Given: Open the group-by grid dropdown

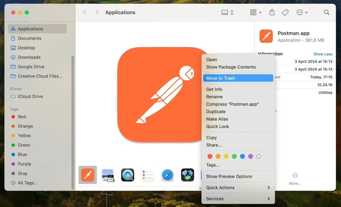Looking at the screenshot, I should (255, 12).
